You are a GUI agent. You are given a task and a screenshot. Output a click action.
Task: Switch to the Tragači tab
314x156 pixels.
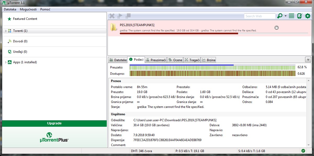click(192, 60)
